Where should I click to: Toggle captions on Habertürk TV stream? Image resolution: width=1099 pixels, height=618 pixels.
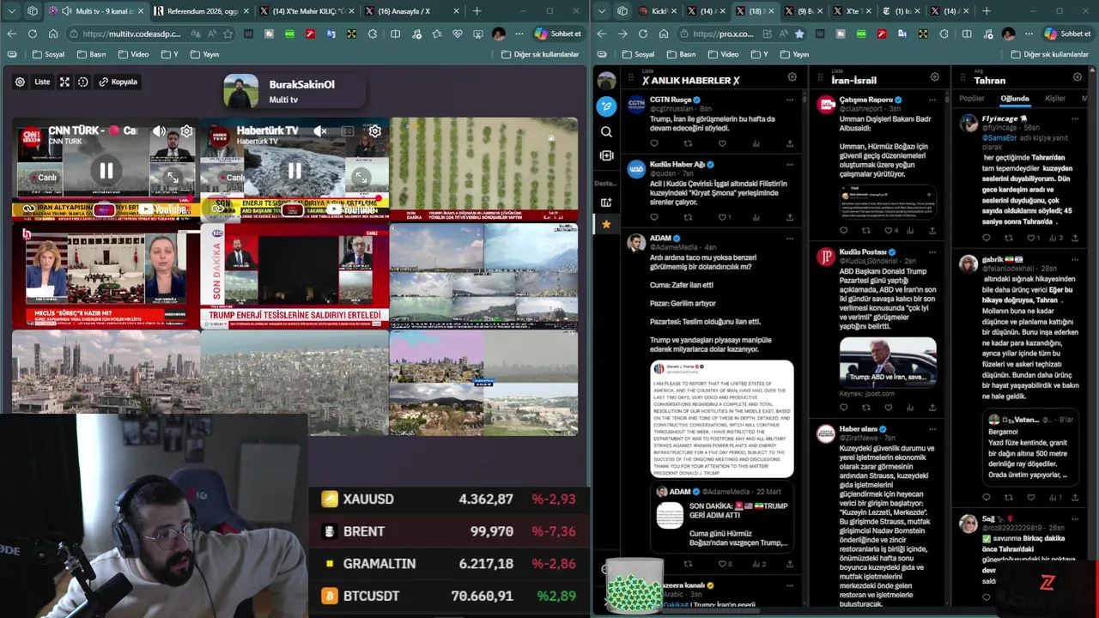pyautogui.click(x=348, y=130)
